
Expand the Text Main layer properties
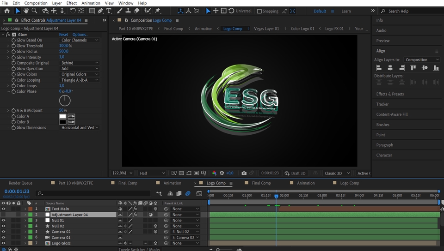click(x=25, y=209)
